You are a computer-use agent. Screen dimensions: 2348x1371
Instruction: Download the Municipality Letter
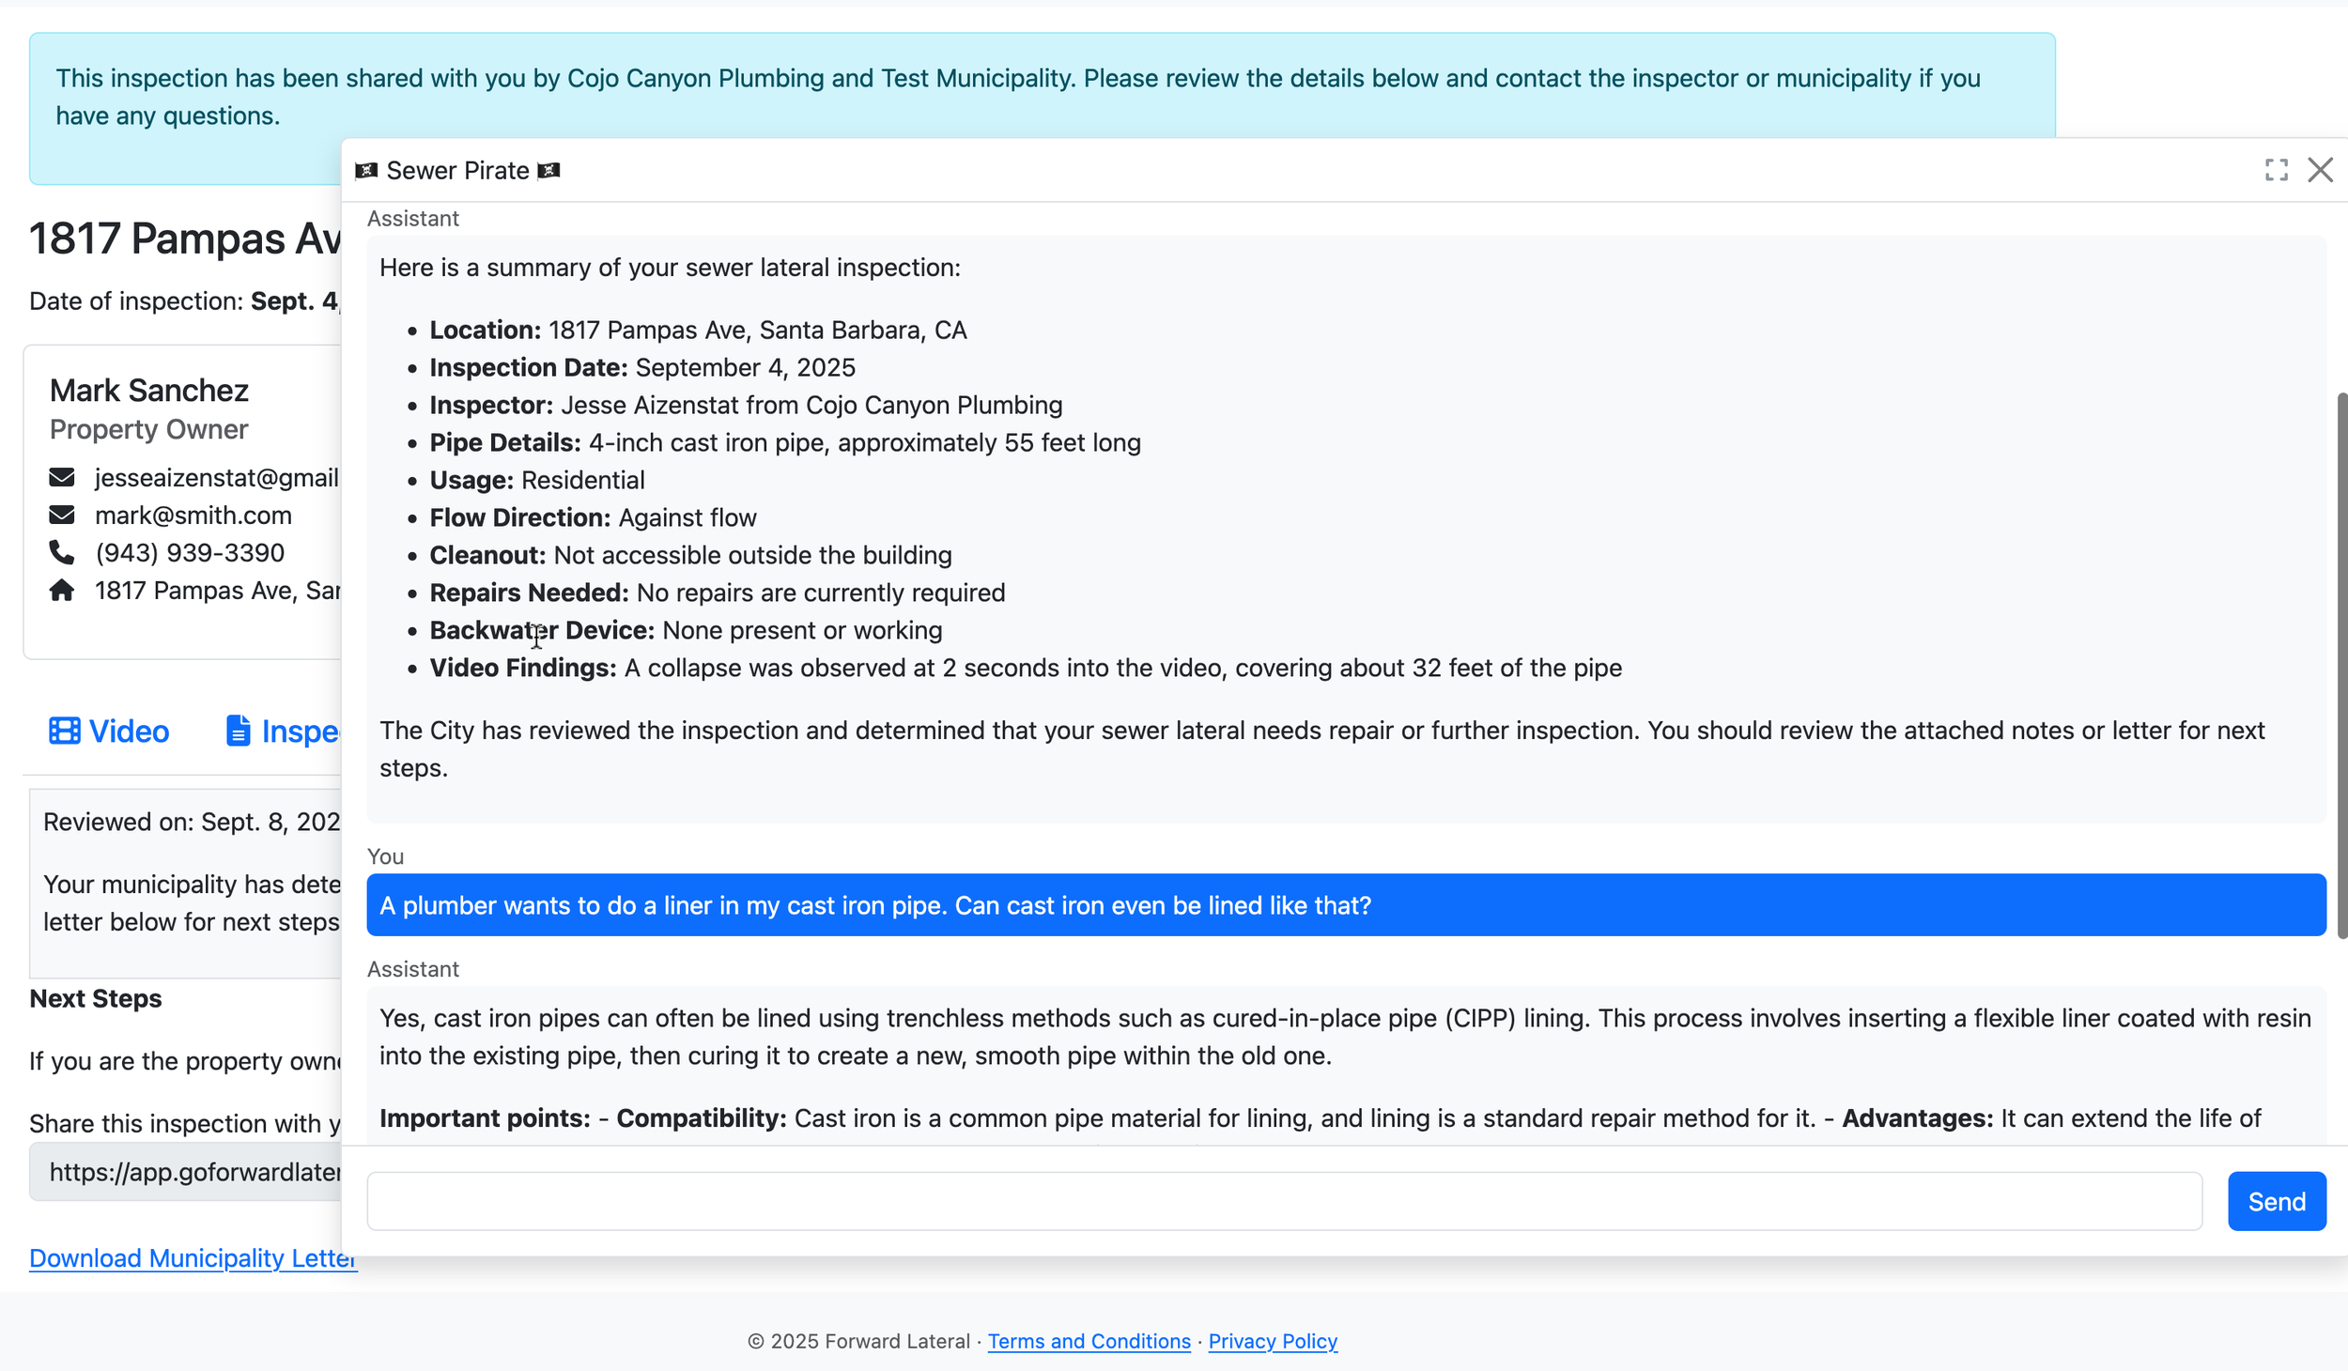pyautogui.click(x=192, y=1258)
